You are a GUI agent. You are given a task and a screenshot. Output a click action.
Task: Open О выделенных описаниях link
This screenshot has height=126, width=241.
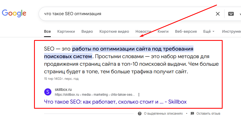(163, 114)
